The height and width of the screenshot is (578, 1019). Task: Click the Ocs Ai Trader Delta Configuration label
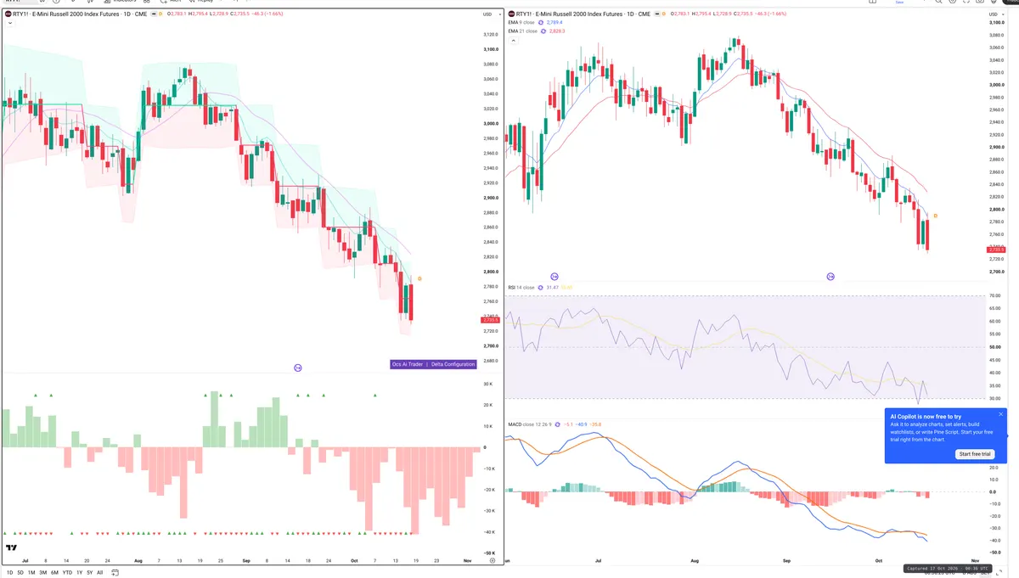pos(432,364)
